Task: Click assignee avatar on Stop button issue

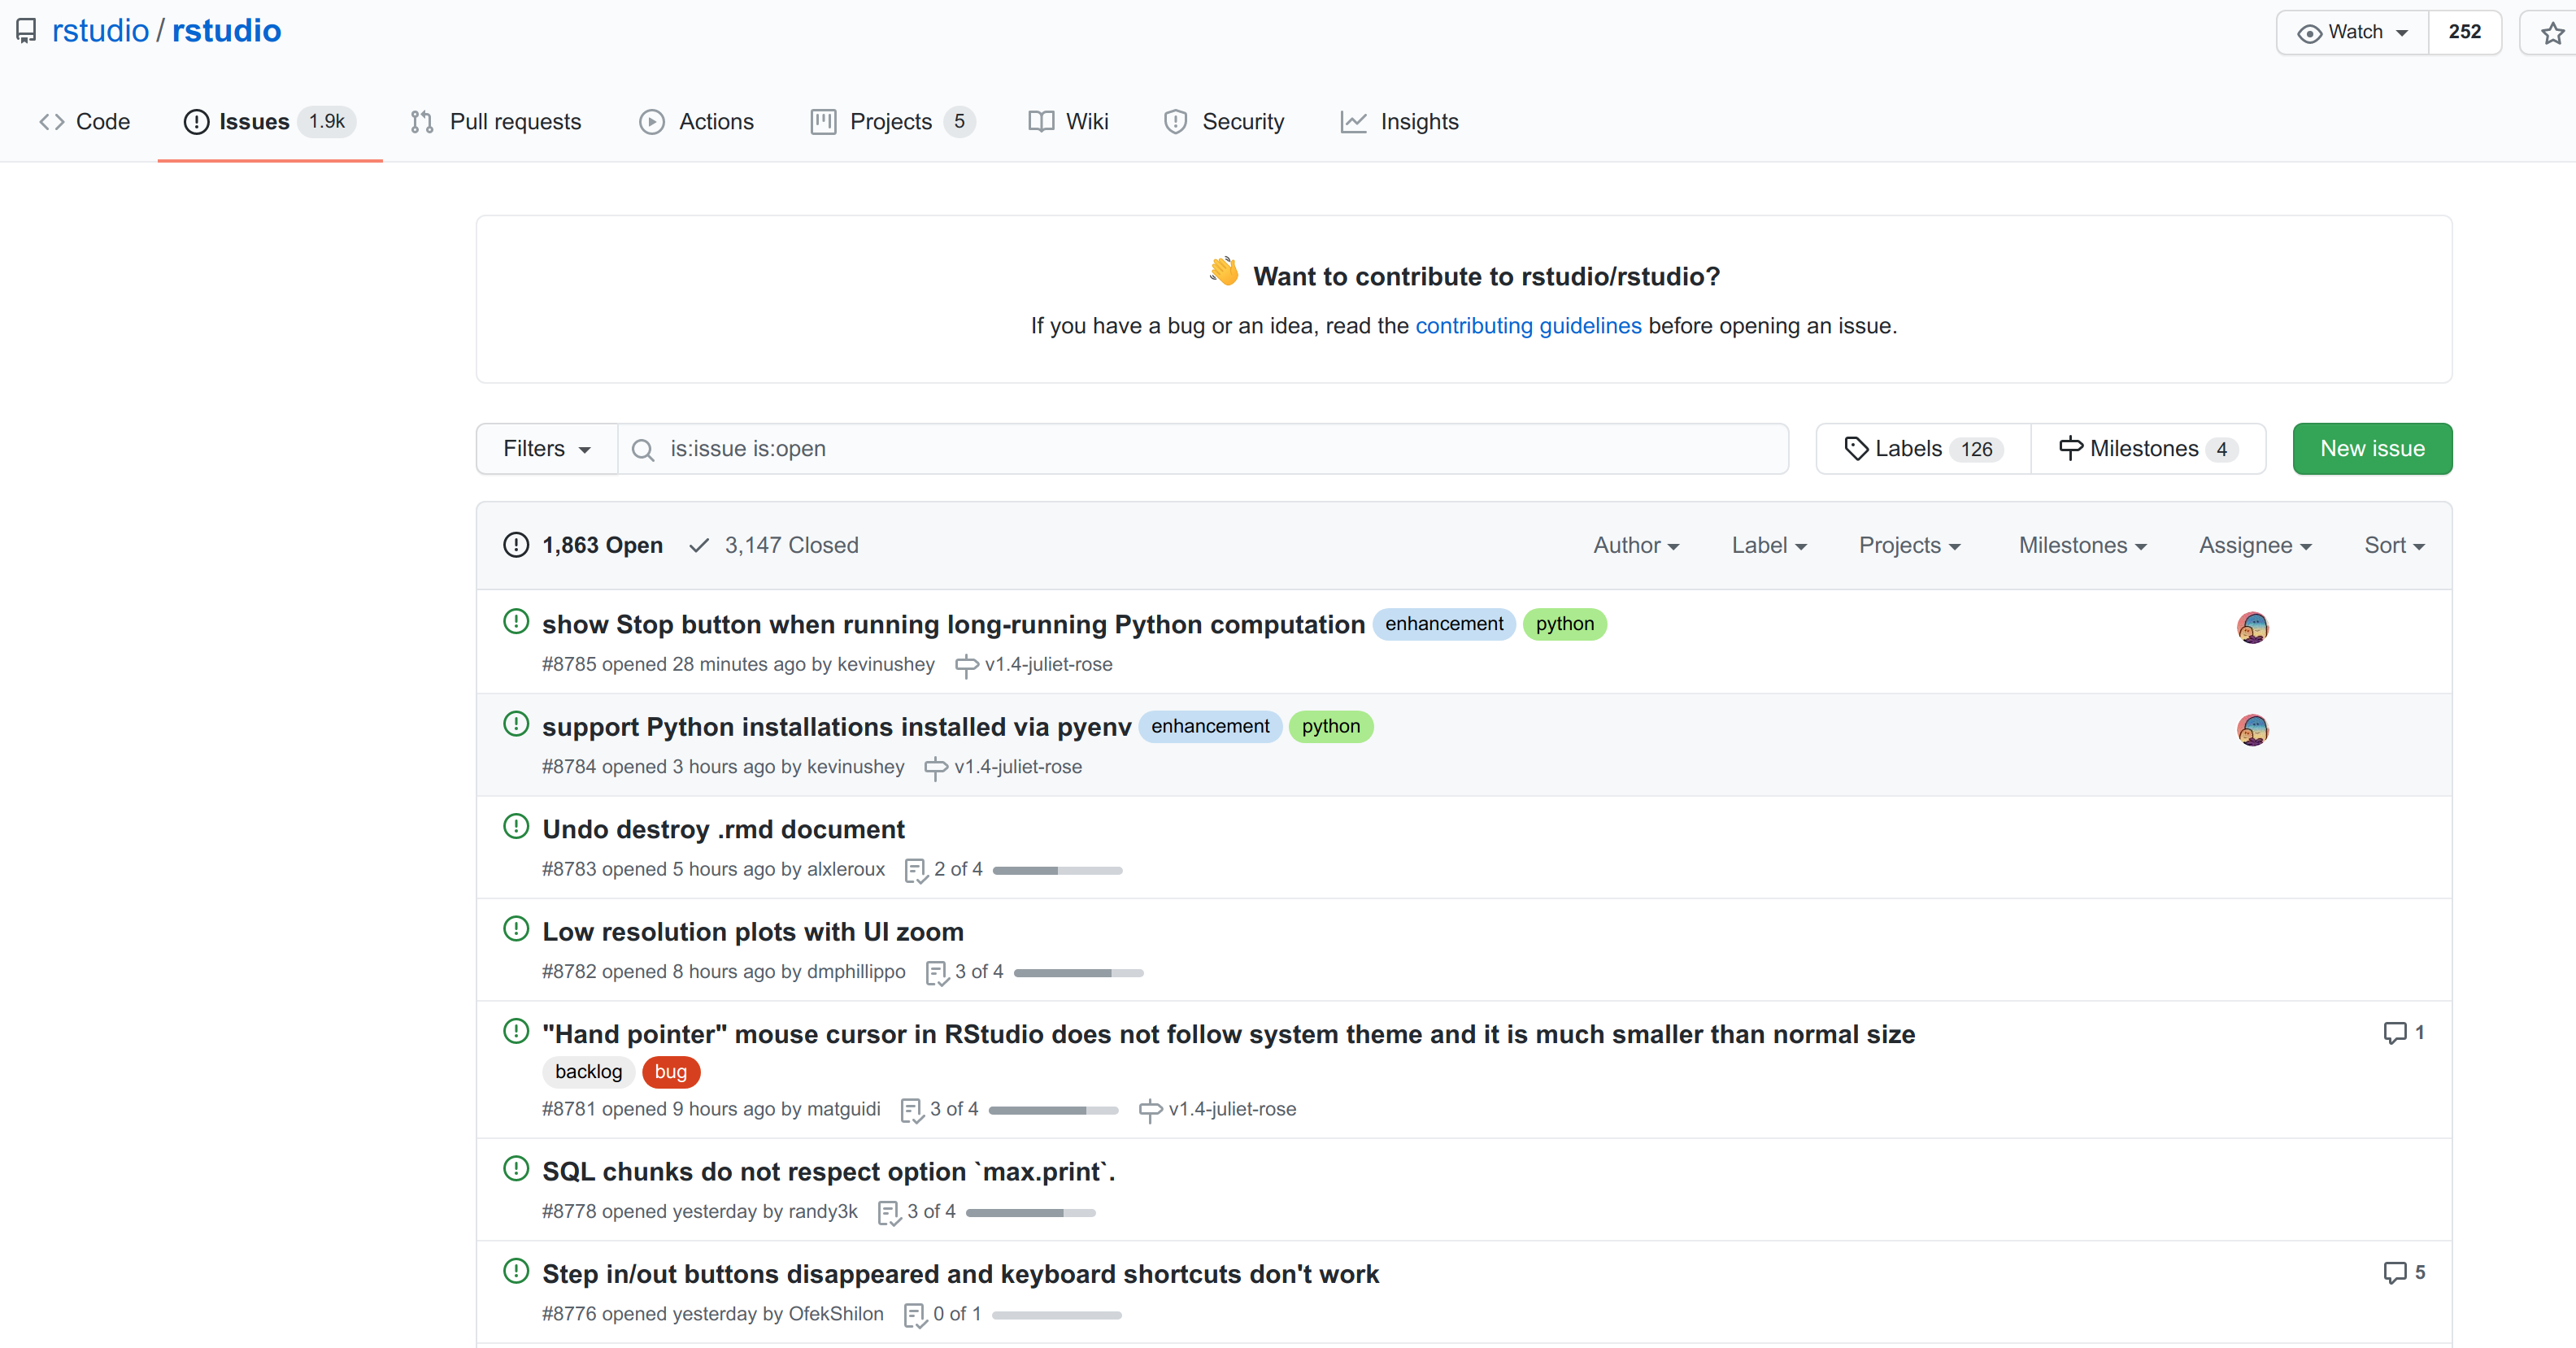Action: click(2252, 627)
